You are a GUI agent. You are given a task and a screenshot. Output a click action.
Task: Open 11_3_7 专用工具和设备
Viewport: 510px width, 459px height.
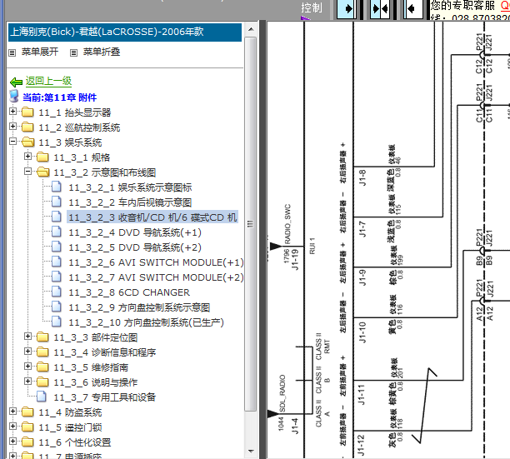[105, 397]
